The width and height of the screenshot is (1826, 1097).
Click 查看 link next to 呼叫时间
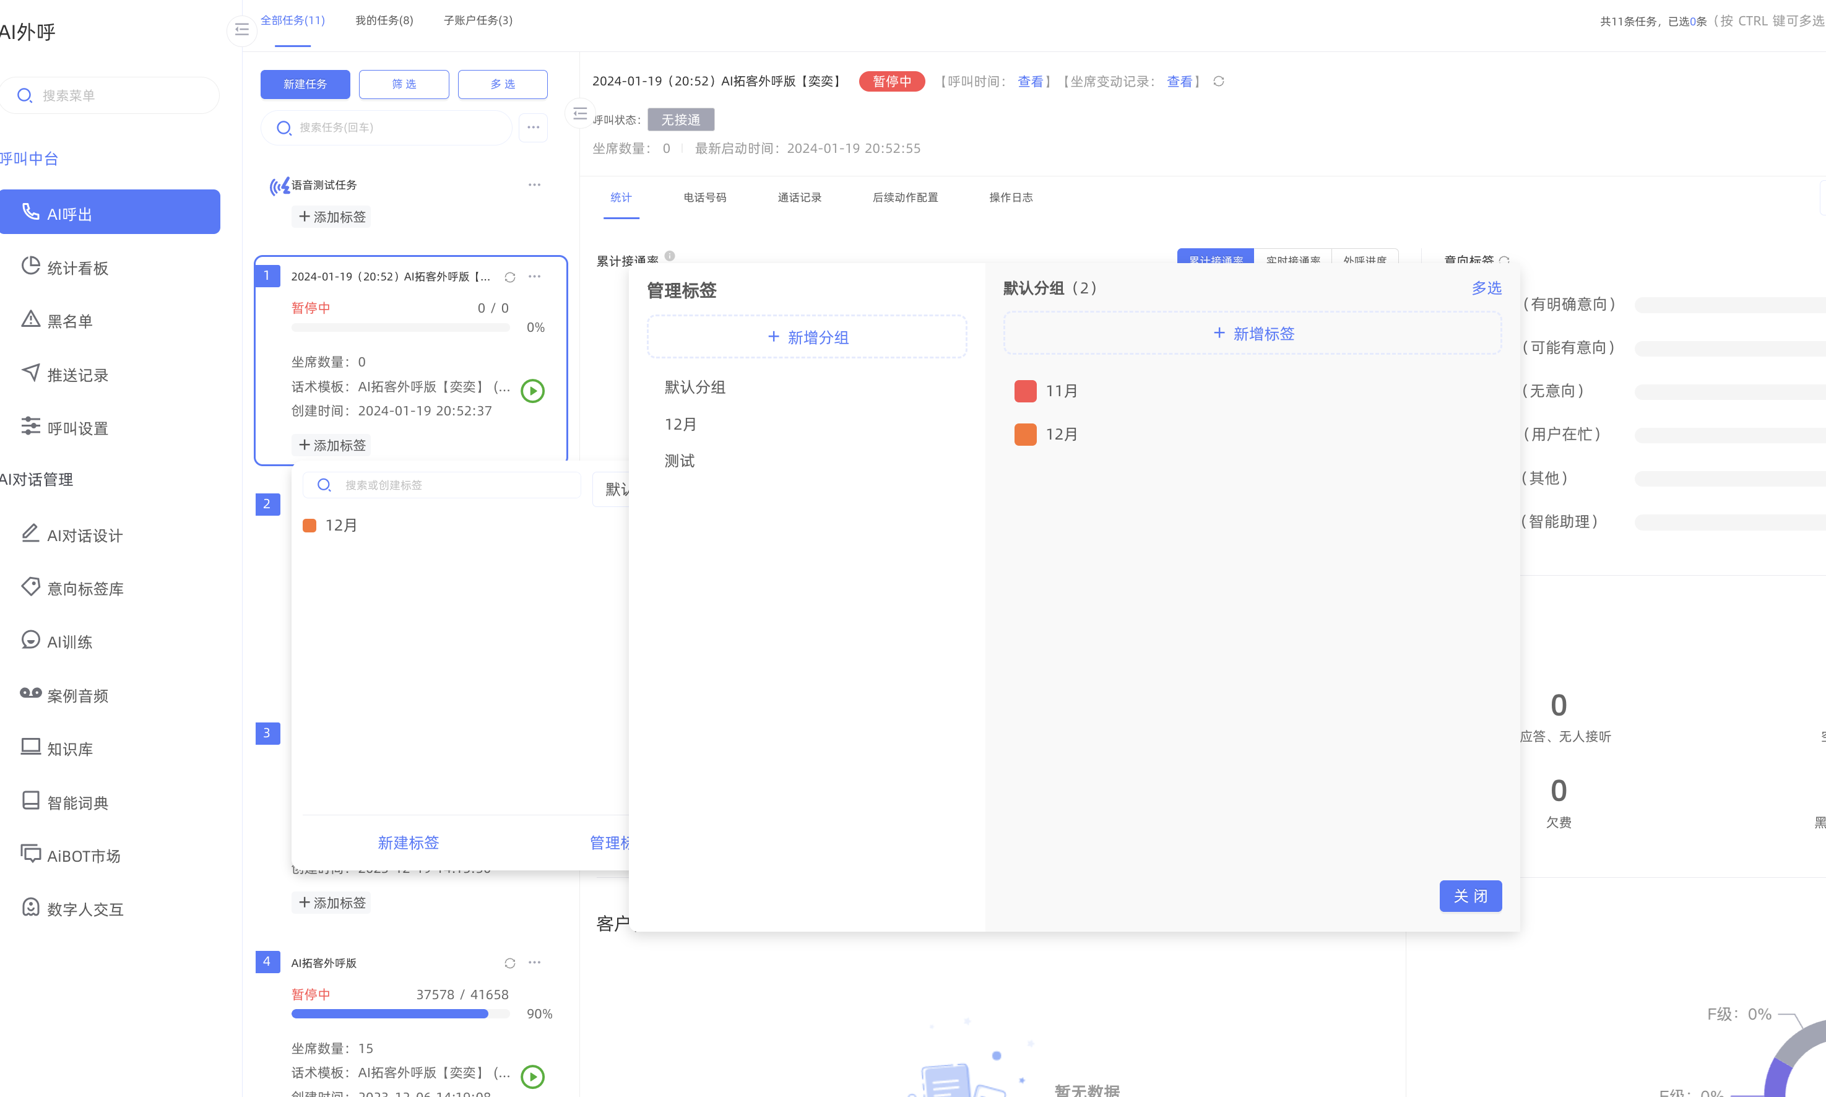click(x=1030, y=81)
